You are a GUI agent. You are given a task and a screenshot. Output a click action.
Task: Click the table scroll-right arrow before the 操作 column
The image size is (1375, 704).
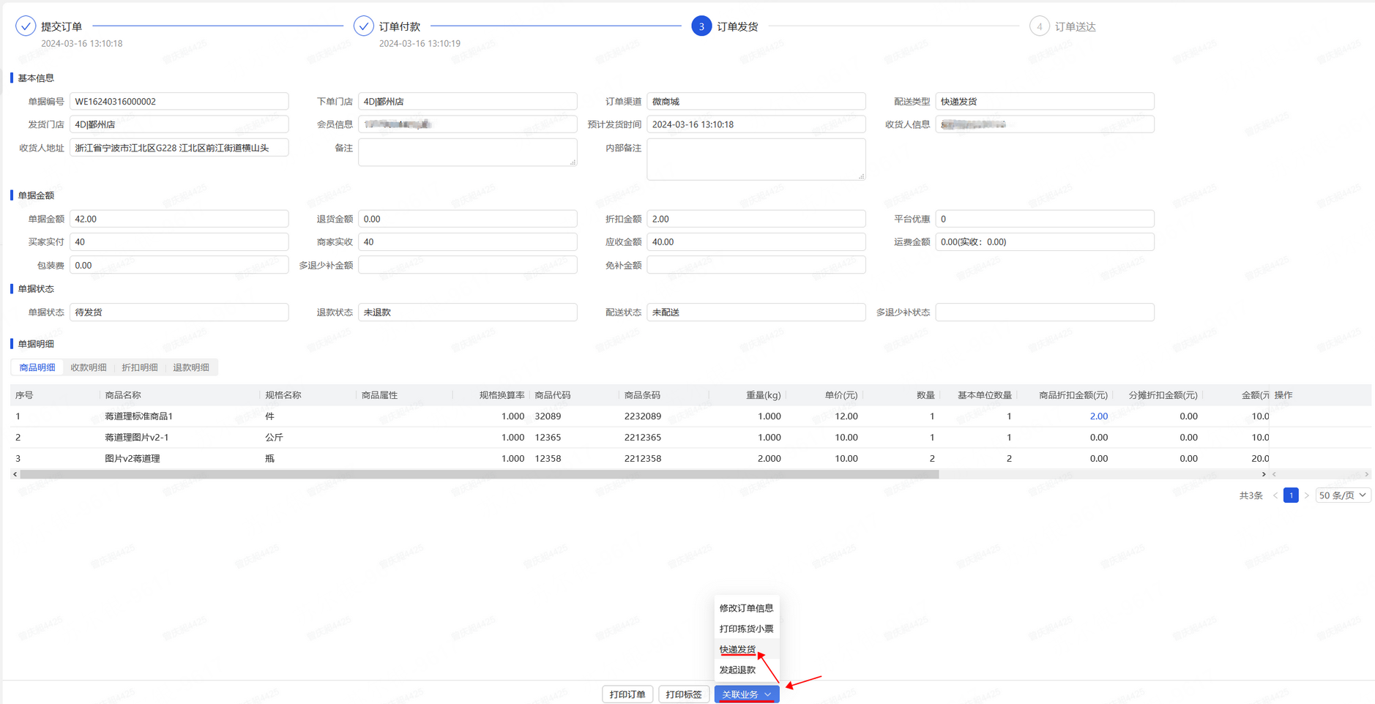pos(1264,474)
